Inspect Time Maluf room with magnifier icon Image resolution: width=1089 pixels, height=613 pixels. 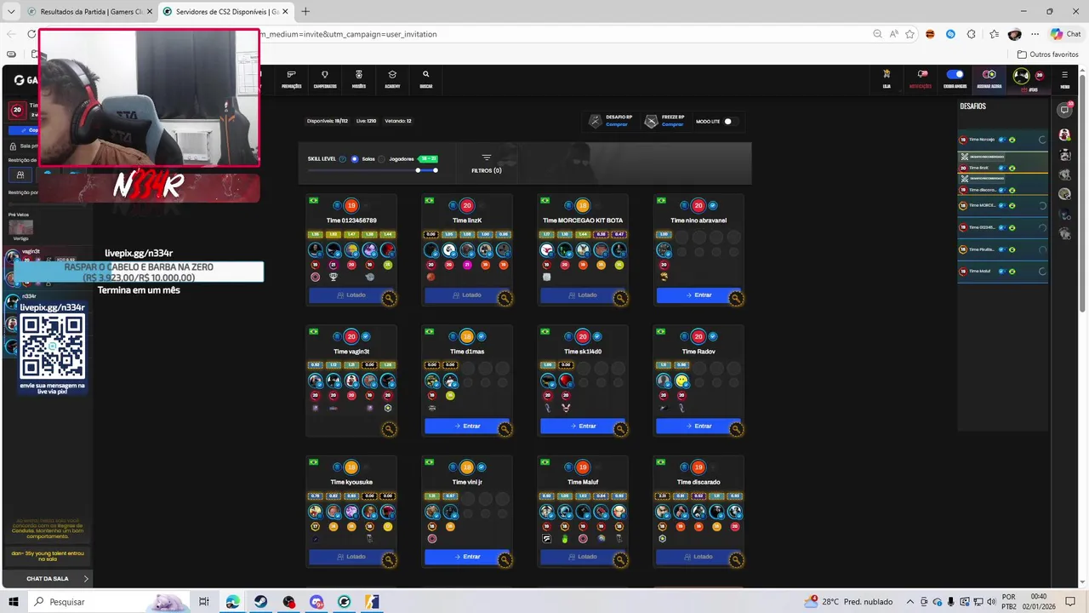(620, 560)
